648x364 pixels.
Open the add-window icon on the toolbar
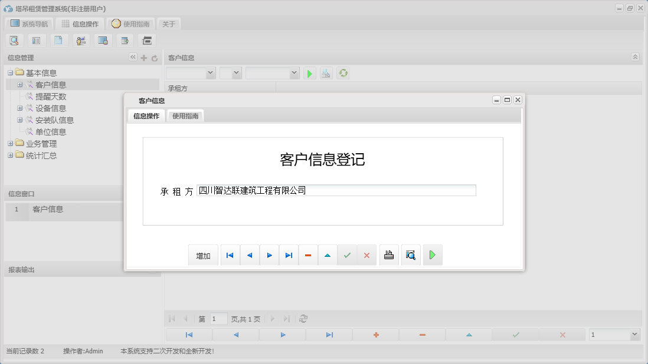pos(124,40)
